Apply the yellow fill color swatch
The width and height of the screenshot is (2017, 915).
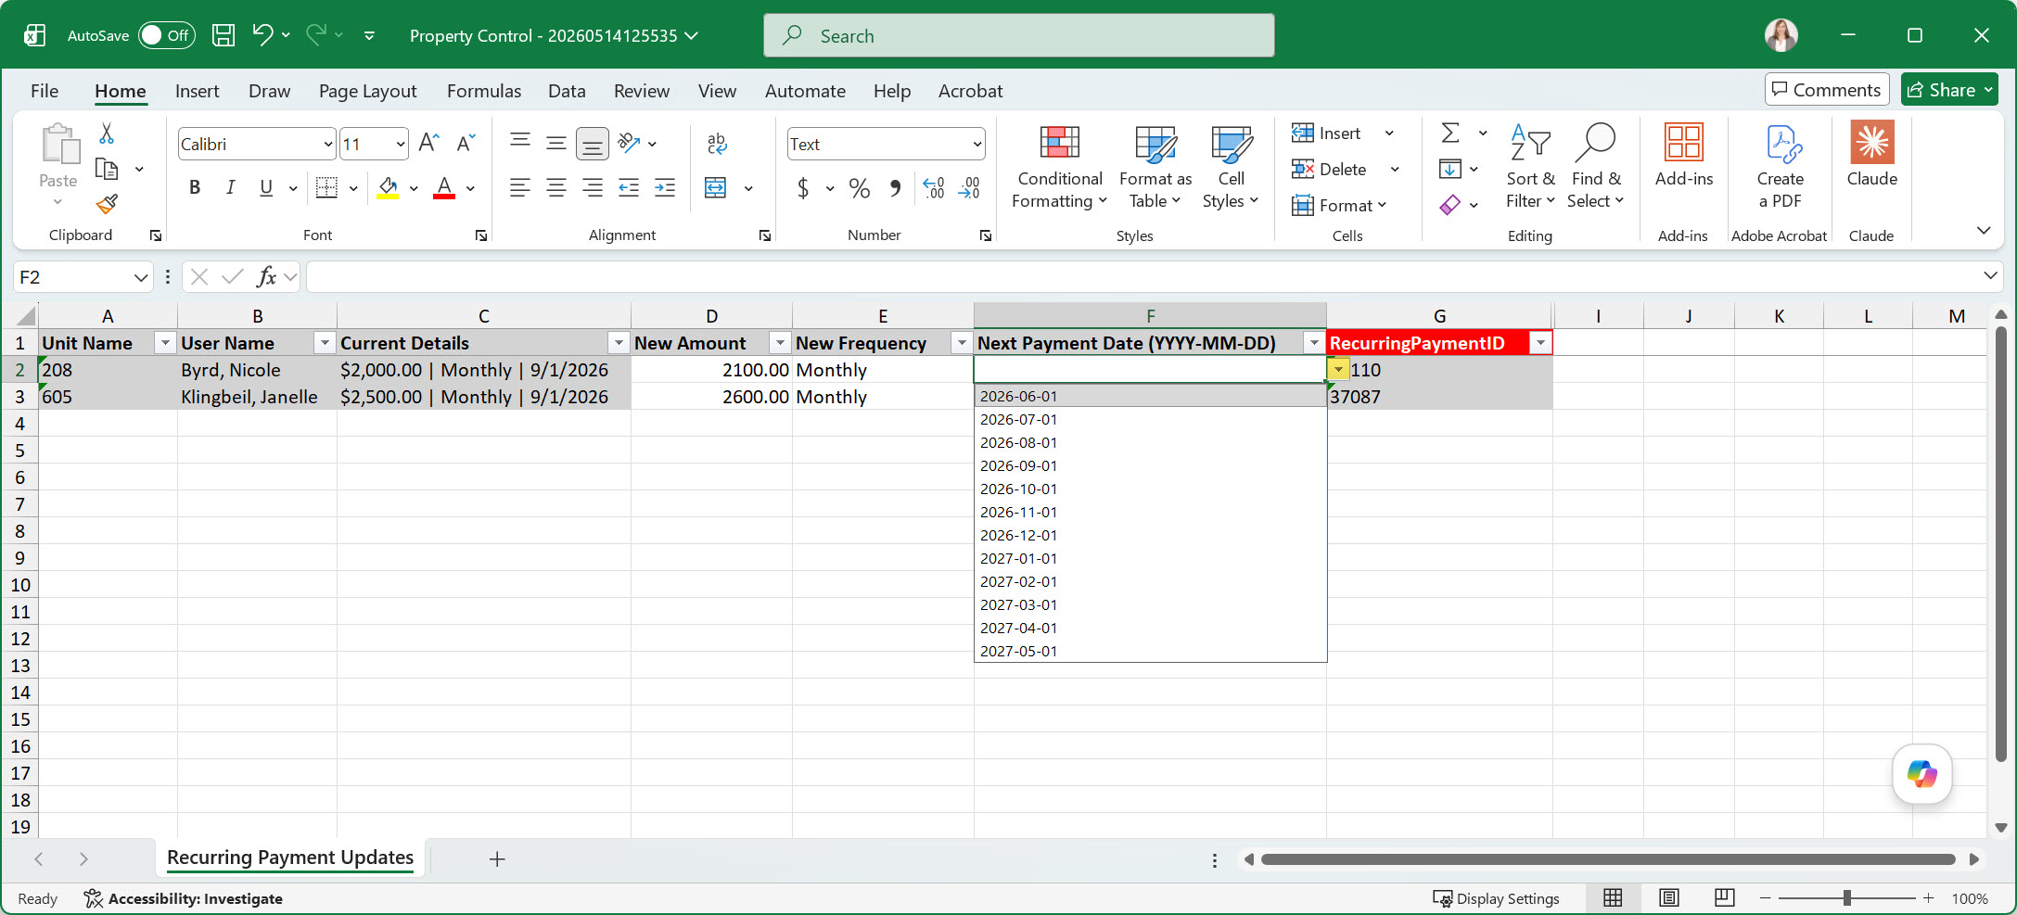(388, 188)
